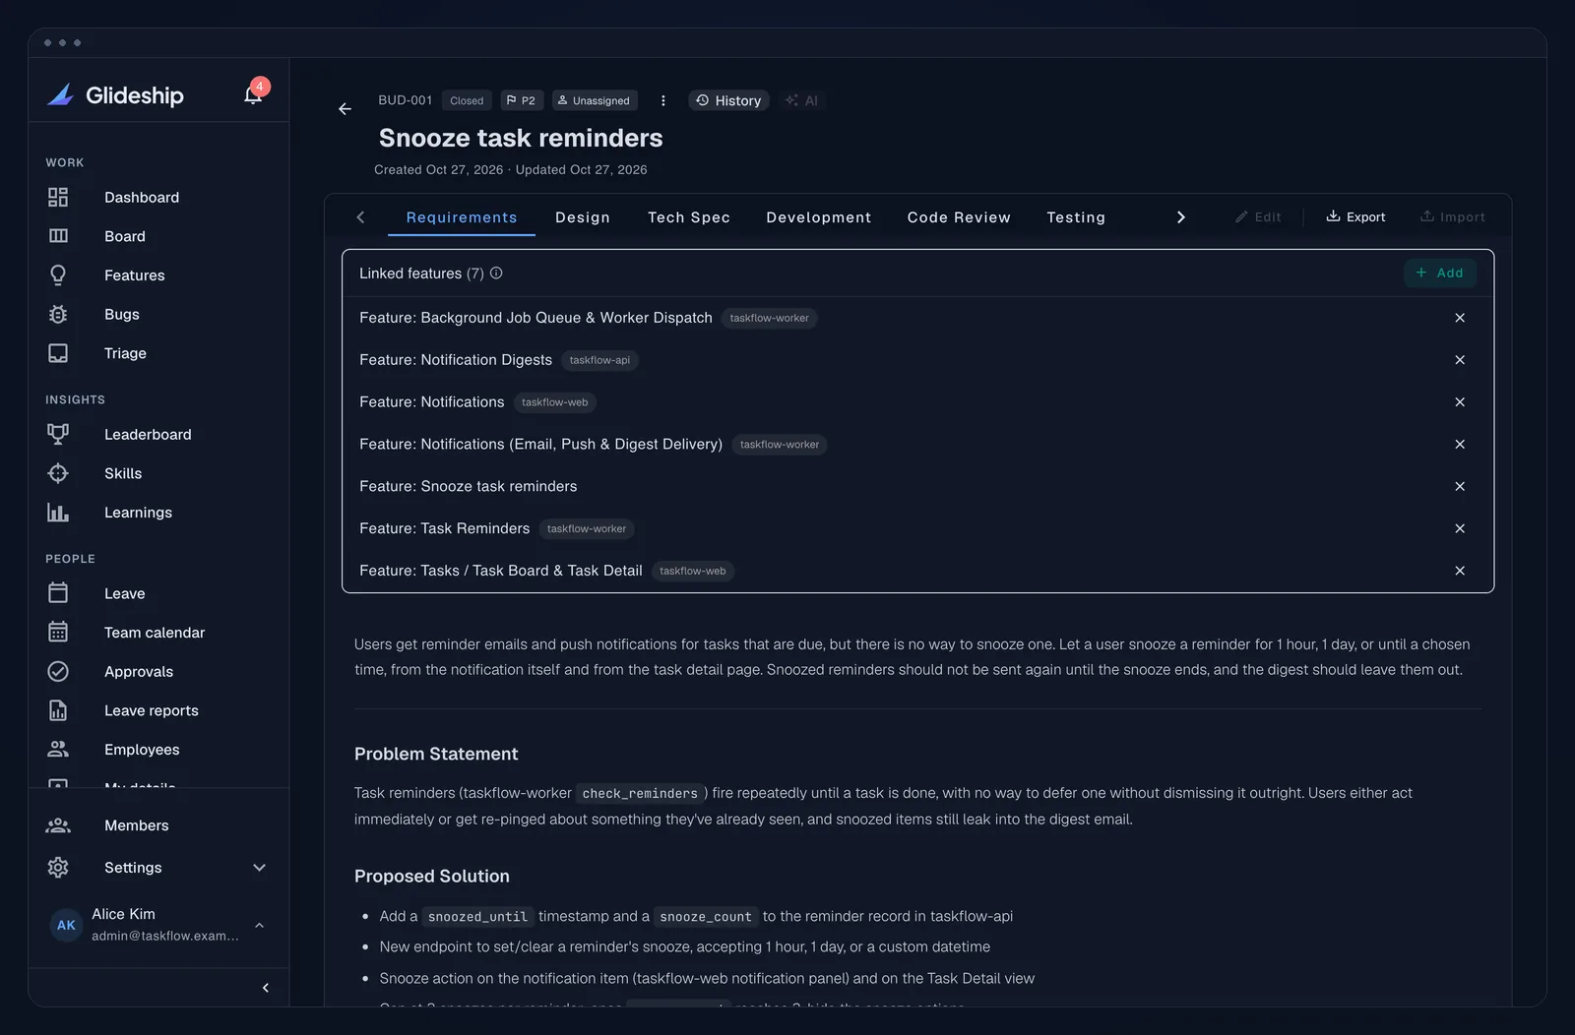Click the Approvals checkmark circle icon

[58, 672]
